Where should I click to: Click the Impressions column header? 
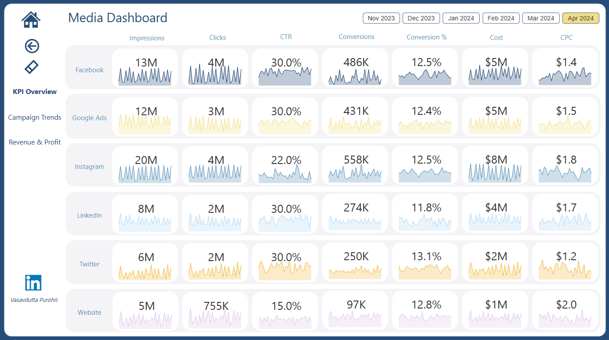tap(147, 38)
